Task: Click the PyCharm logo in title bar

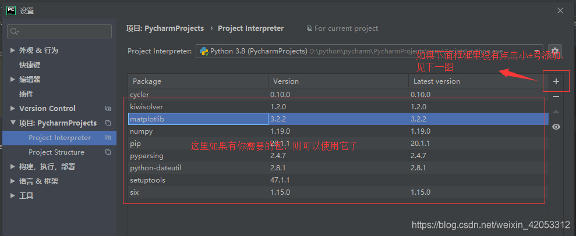Action: 11,10
